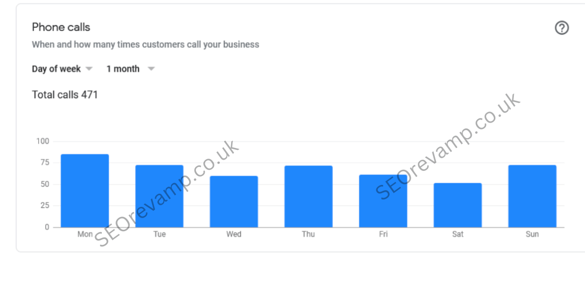This screenshot has height=292, width=585.
Task: Click the Mon axis label
Action: click(x=85, y=234)
